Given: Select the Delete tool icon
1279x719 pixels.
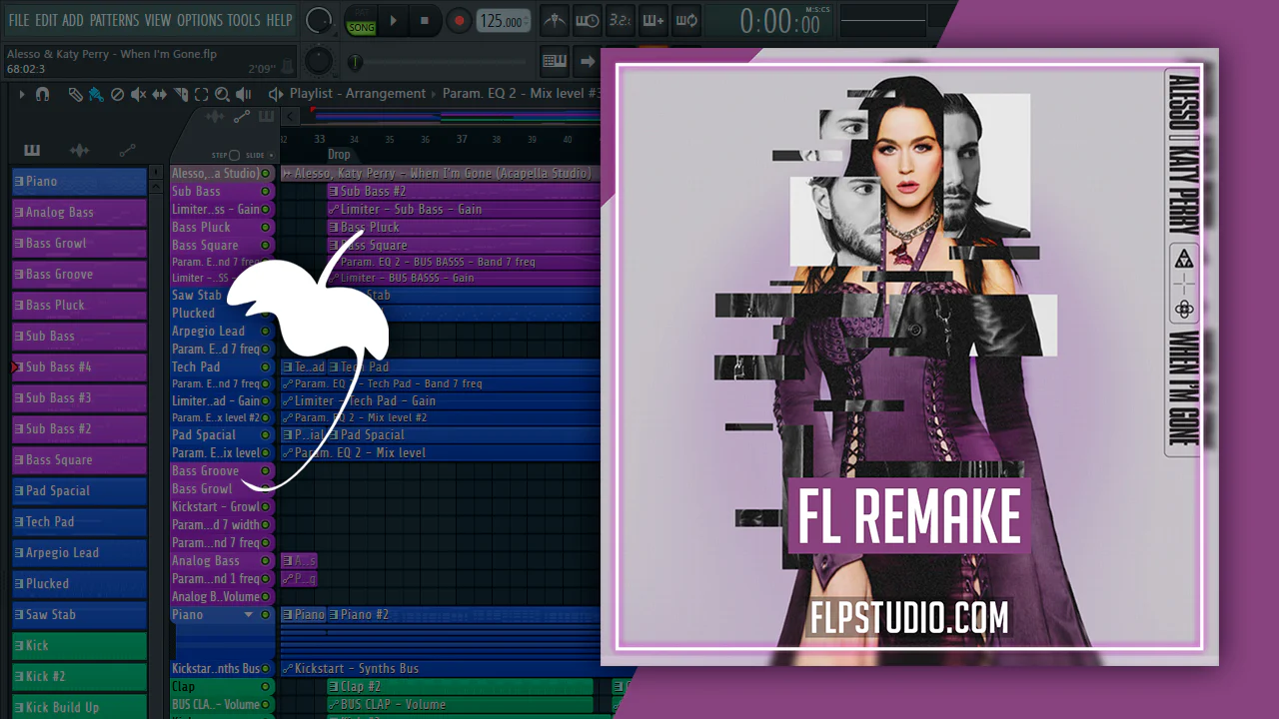Looking at the screenshot, I should coord(117,94).
